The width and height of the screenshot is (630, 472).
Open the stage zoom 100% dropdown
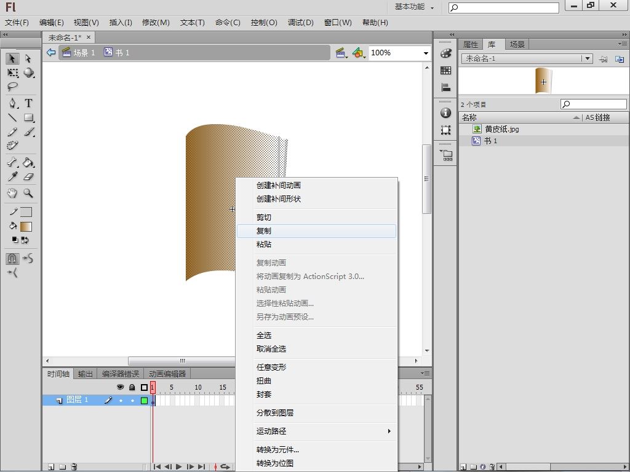pyautogui.click(x=425, y=53)
